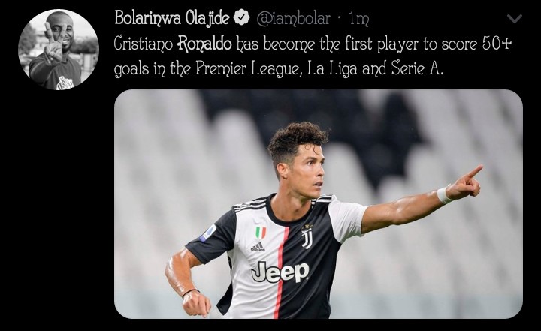541x331 pixels.
Task: Click the player's pointing hand in photo
Action: point(467,183)
